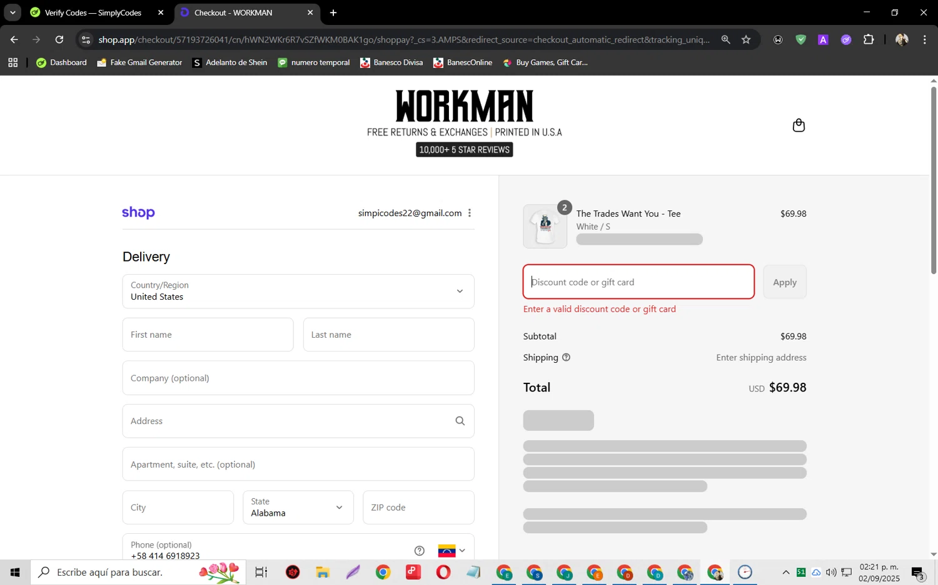Open the Windows Start menu
938x585 pixels.
(x=15, y=572)
